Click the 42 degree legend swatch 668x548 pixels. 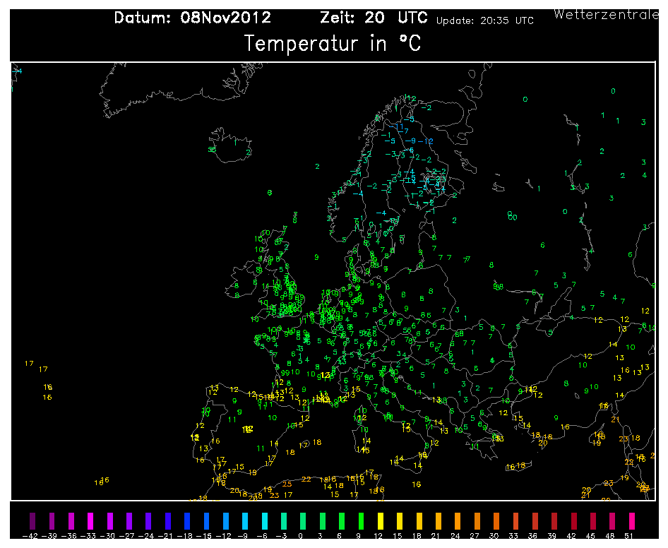click(574, 521)
